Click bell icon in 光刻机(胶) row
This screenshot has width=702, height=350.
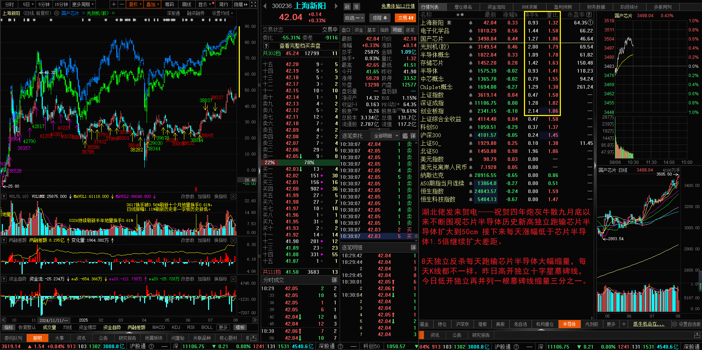pyautogui.click(x=471, y=47)
